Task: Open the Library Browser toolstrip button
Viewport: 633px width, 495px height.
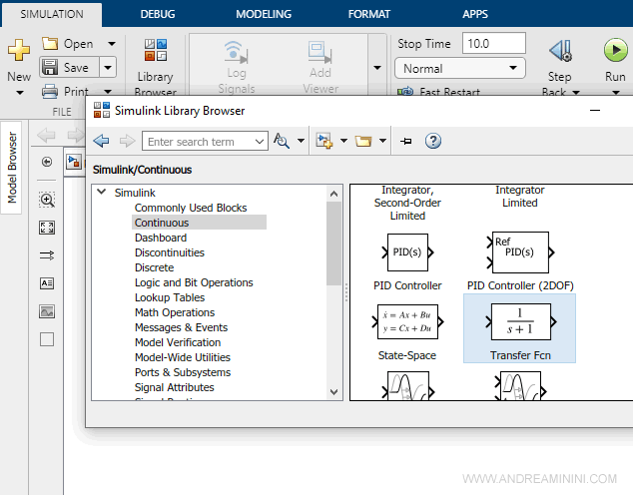Action: click(156, 67)
